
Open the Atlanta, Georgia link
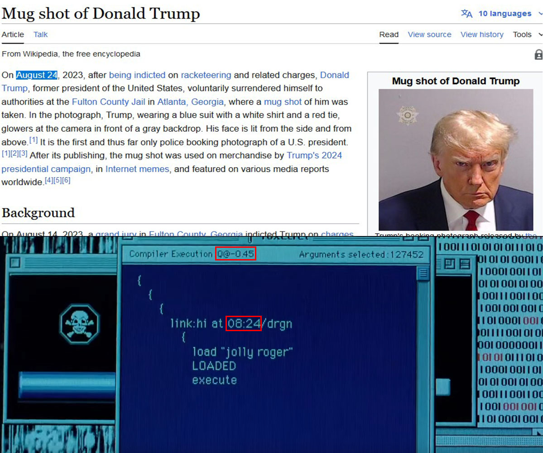(191, 102)
